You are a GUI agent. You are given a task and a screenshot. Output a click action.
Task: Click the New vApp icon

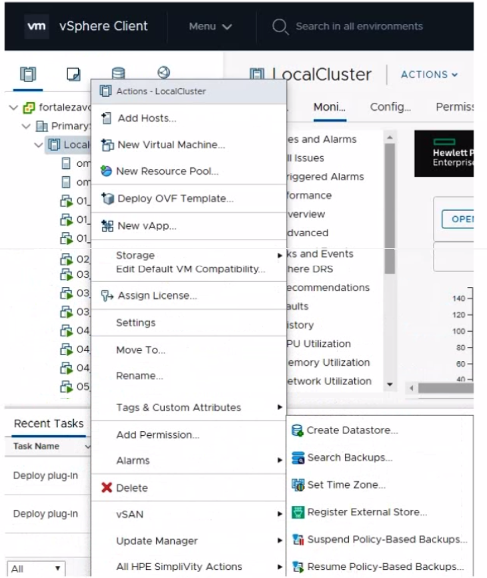[x=107, y=226]
